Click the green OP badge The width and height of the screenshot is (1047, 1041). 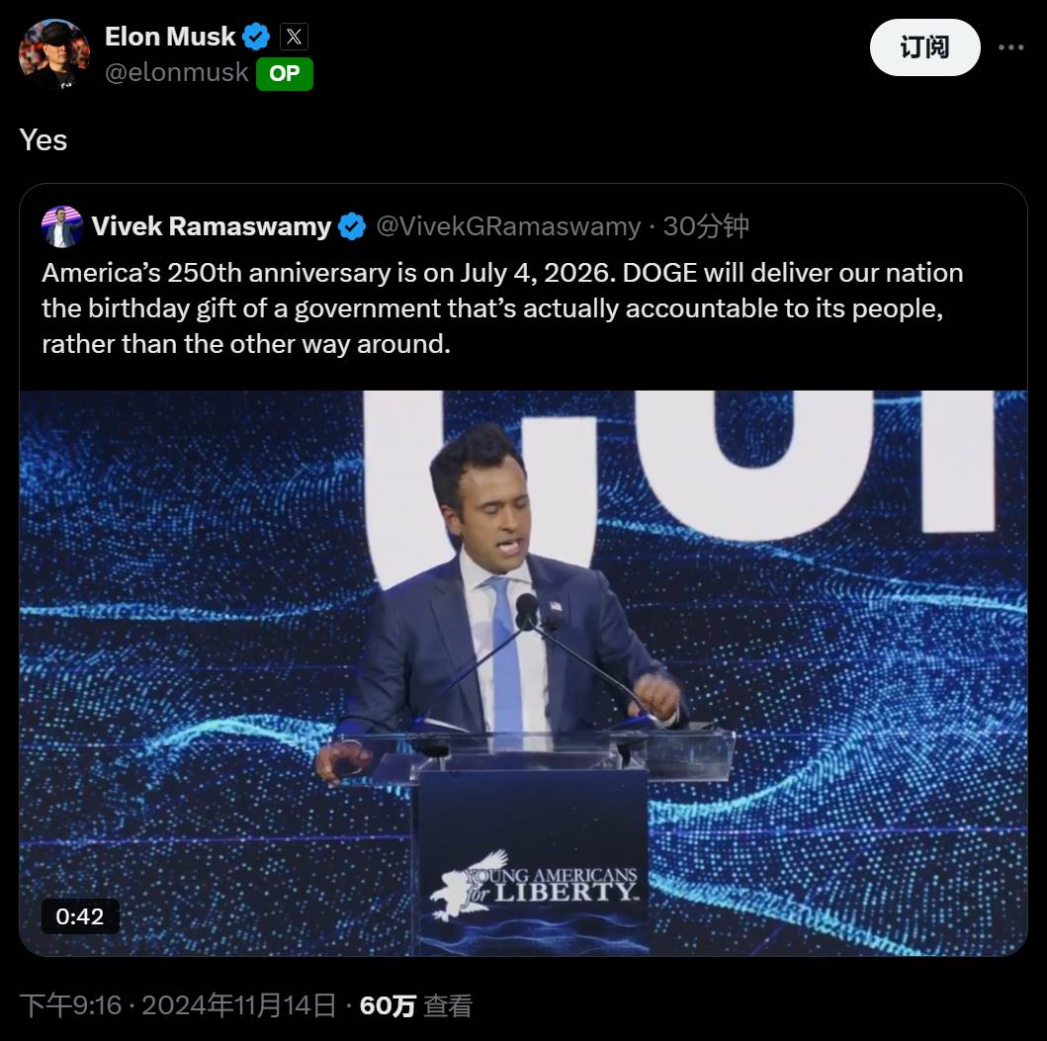point(285,74)
